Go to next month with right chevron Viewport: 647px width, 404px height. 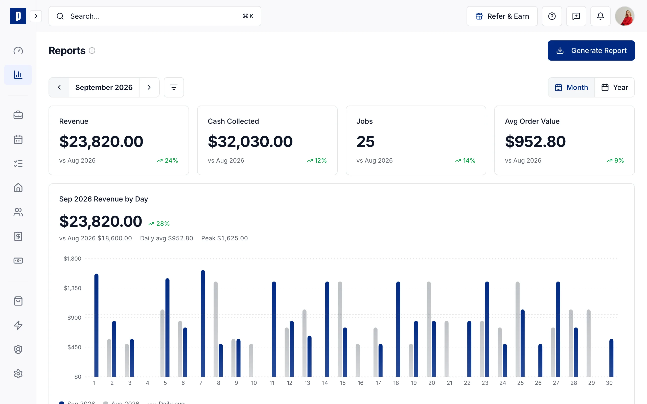tap(149, 87)
